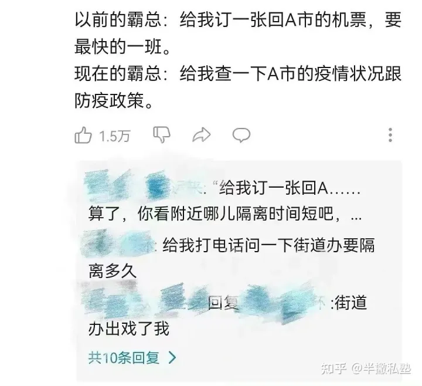Open second reply 给我打电话问一下街道办
This screenshot has height=386, width=422.
(x=228, y=255)
